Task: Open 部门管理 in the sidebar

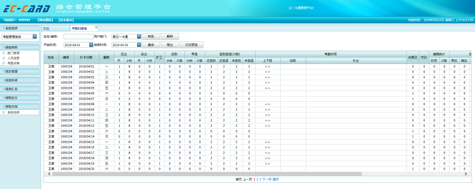Action: coord(13,53)
